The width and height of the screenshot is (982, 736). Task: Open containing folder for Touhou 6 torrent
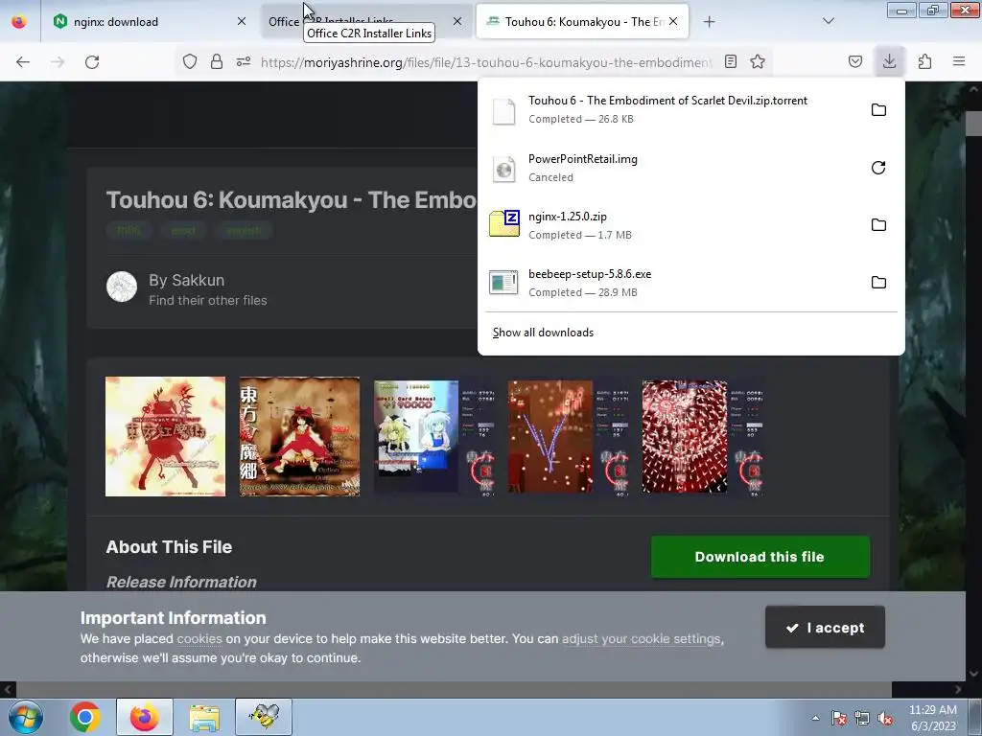click(878, 110)
